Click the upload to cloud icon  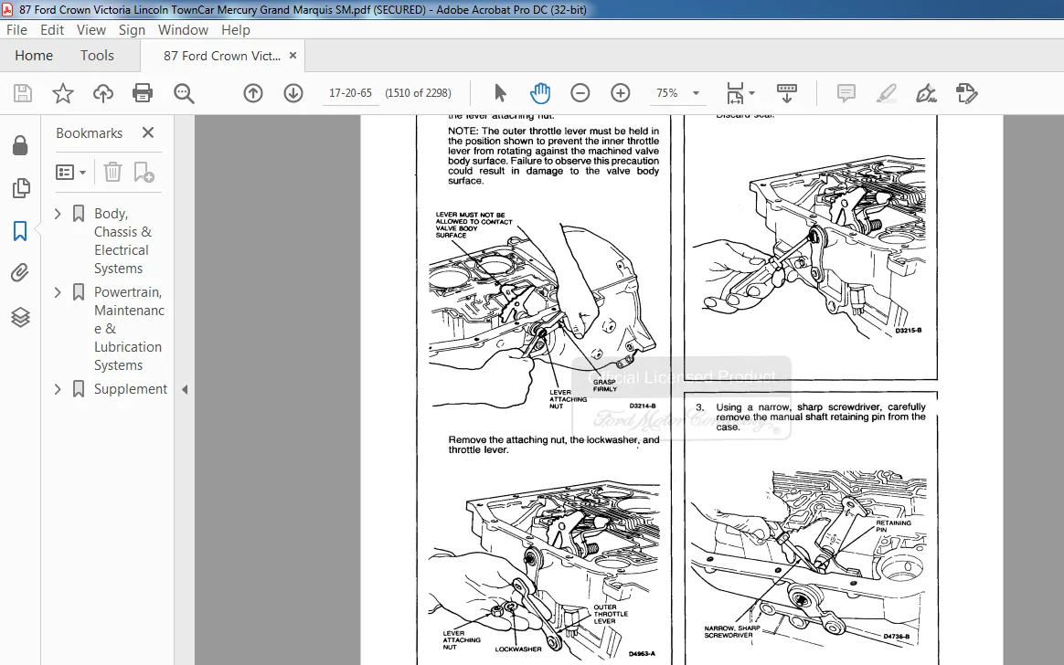(x=103, y=93)
